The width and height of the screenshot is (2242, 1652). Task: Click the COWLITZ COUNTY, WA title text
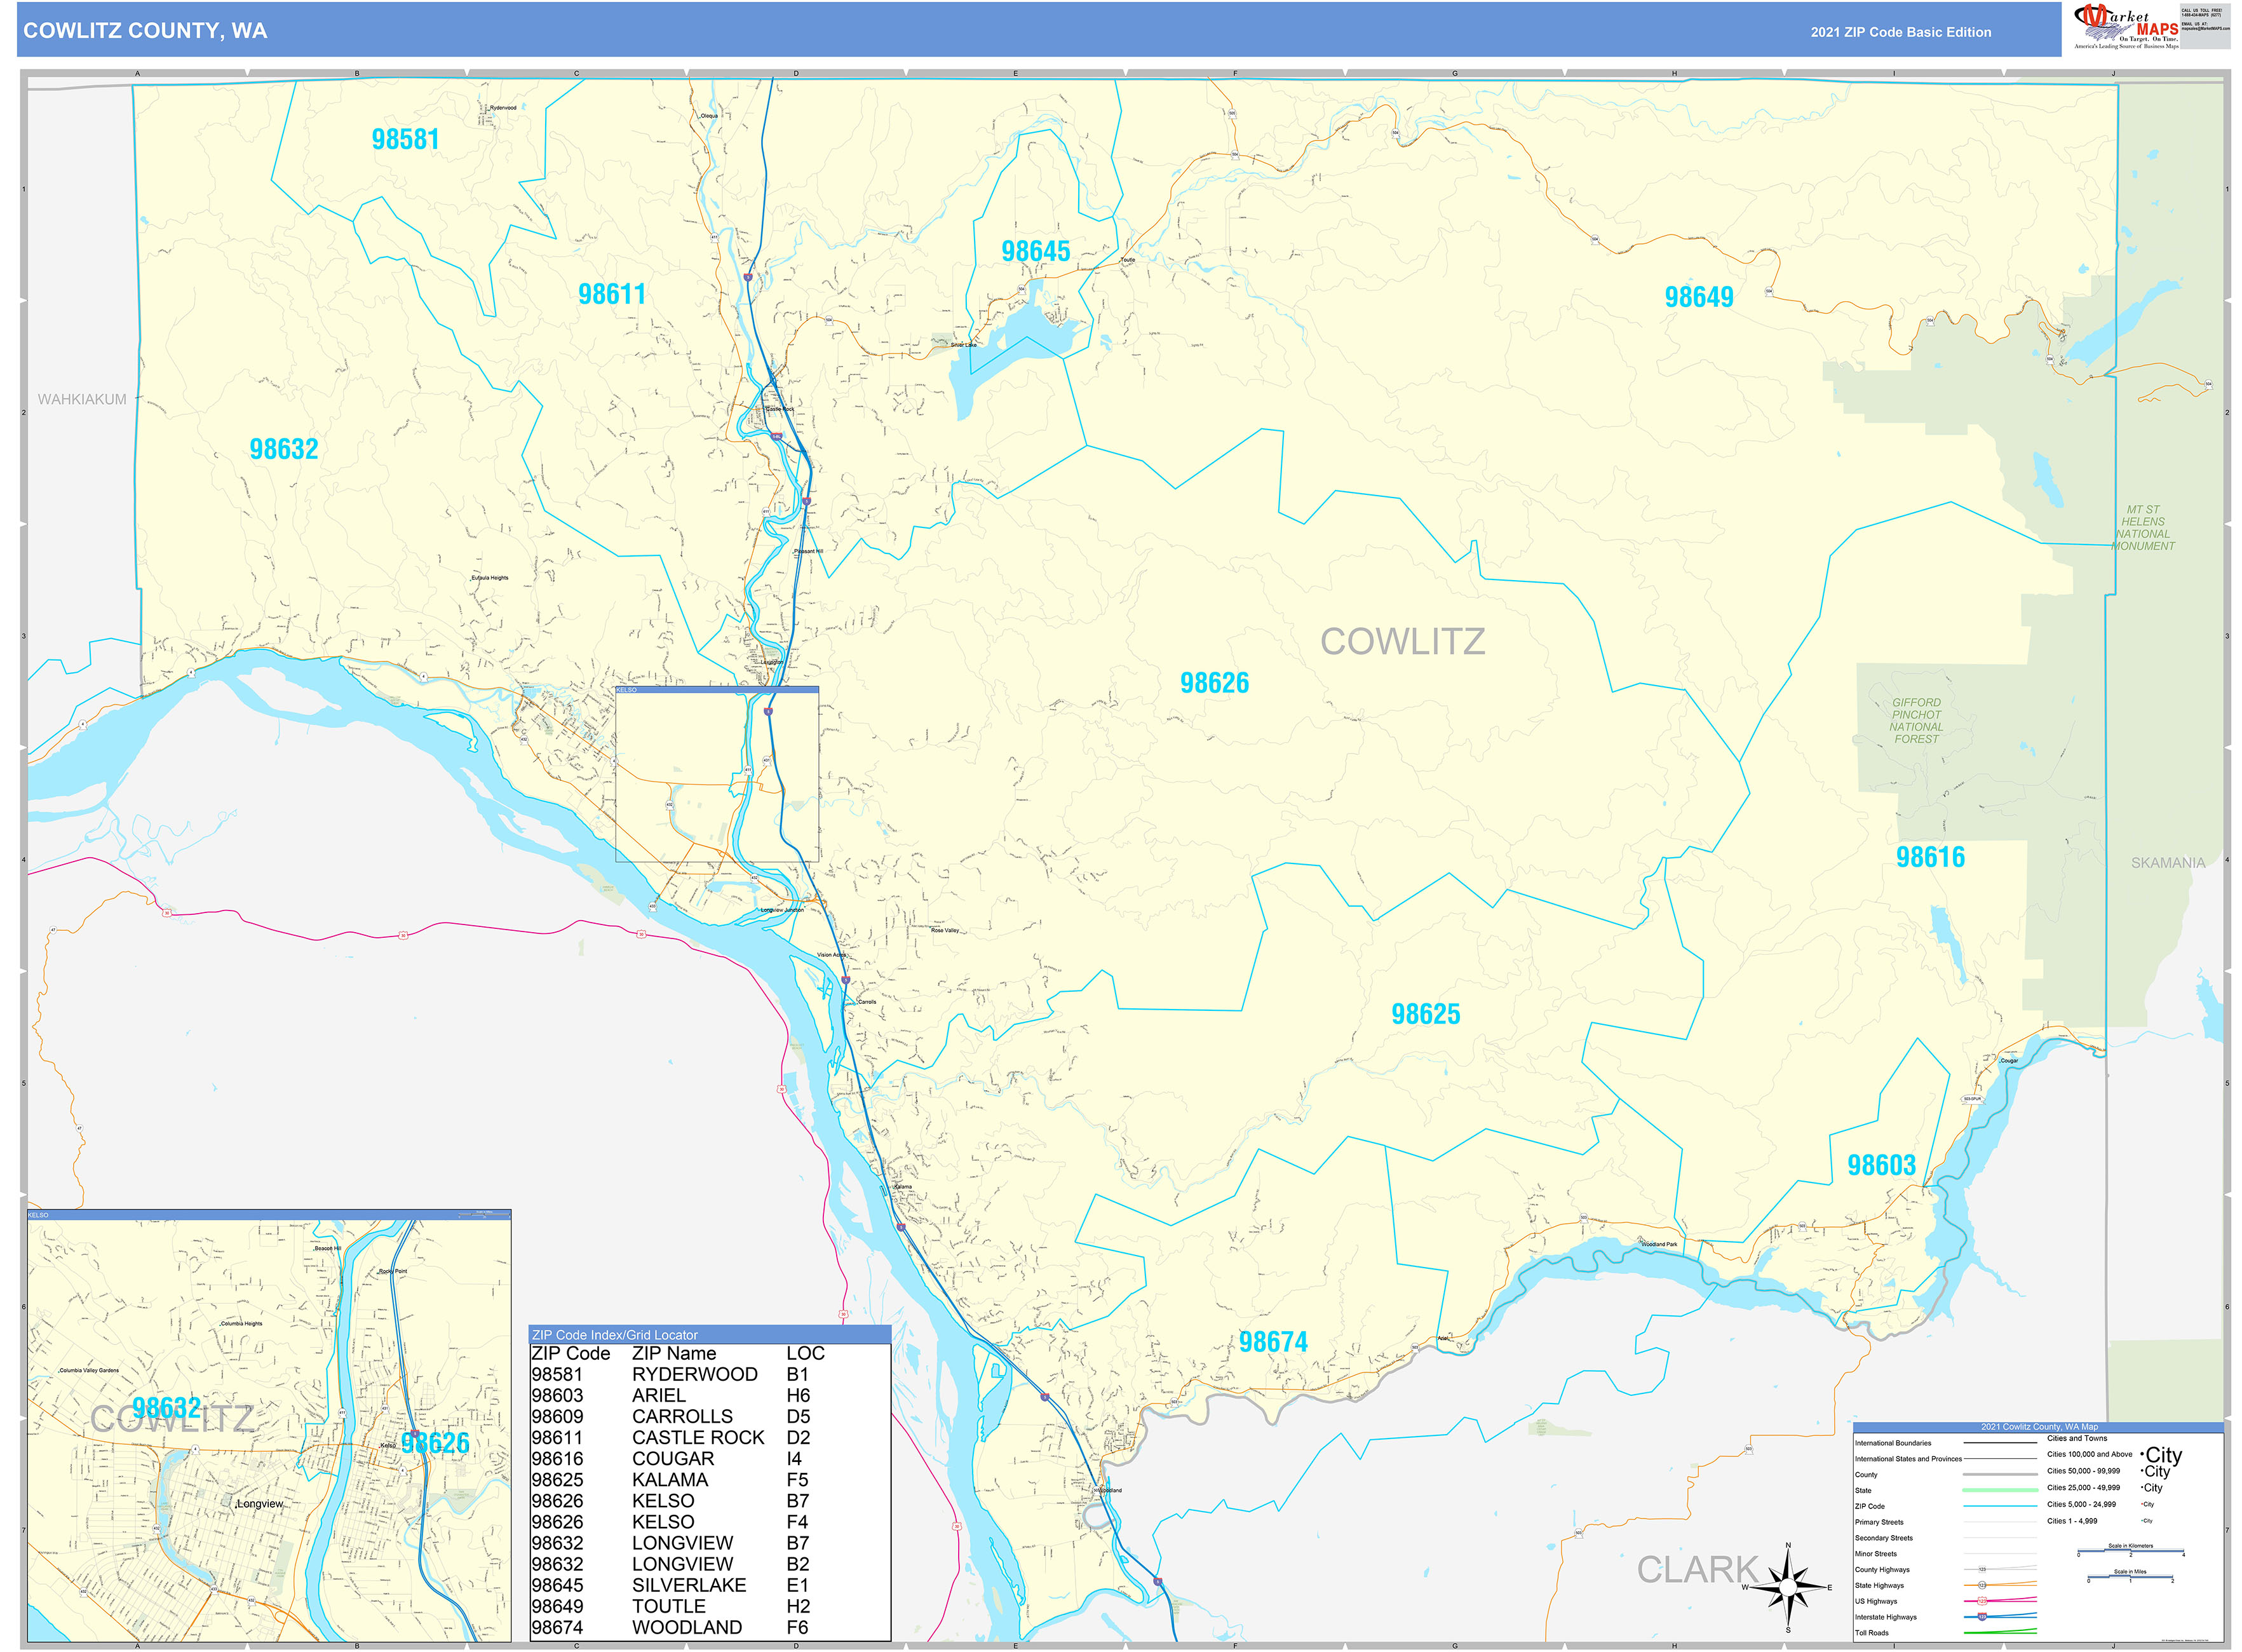tap(145, 31)
